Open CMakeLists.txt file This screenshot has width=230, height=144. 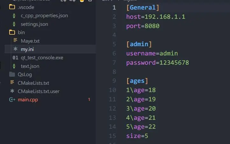tap(33, 83)
